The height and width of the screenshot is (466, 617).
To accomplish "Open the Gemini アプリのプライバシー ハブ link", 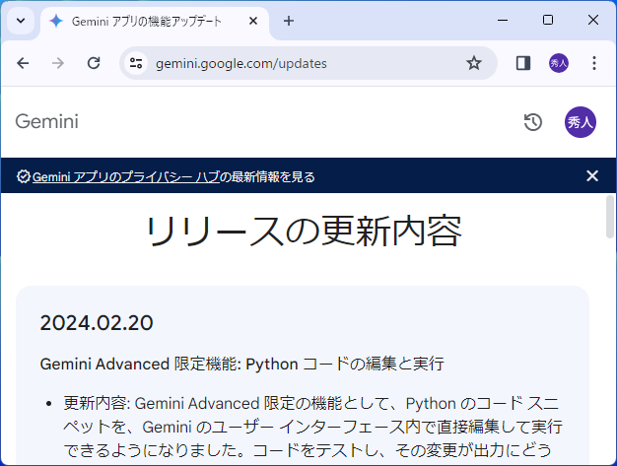I will click(x=126, y=177).
